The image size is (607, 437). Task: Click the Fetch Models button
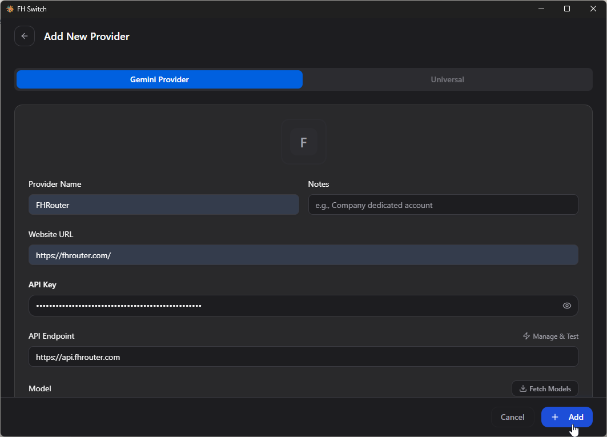click(x=545, y=388)
